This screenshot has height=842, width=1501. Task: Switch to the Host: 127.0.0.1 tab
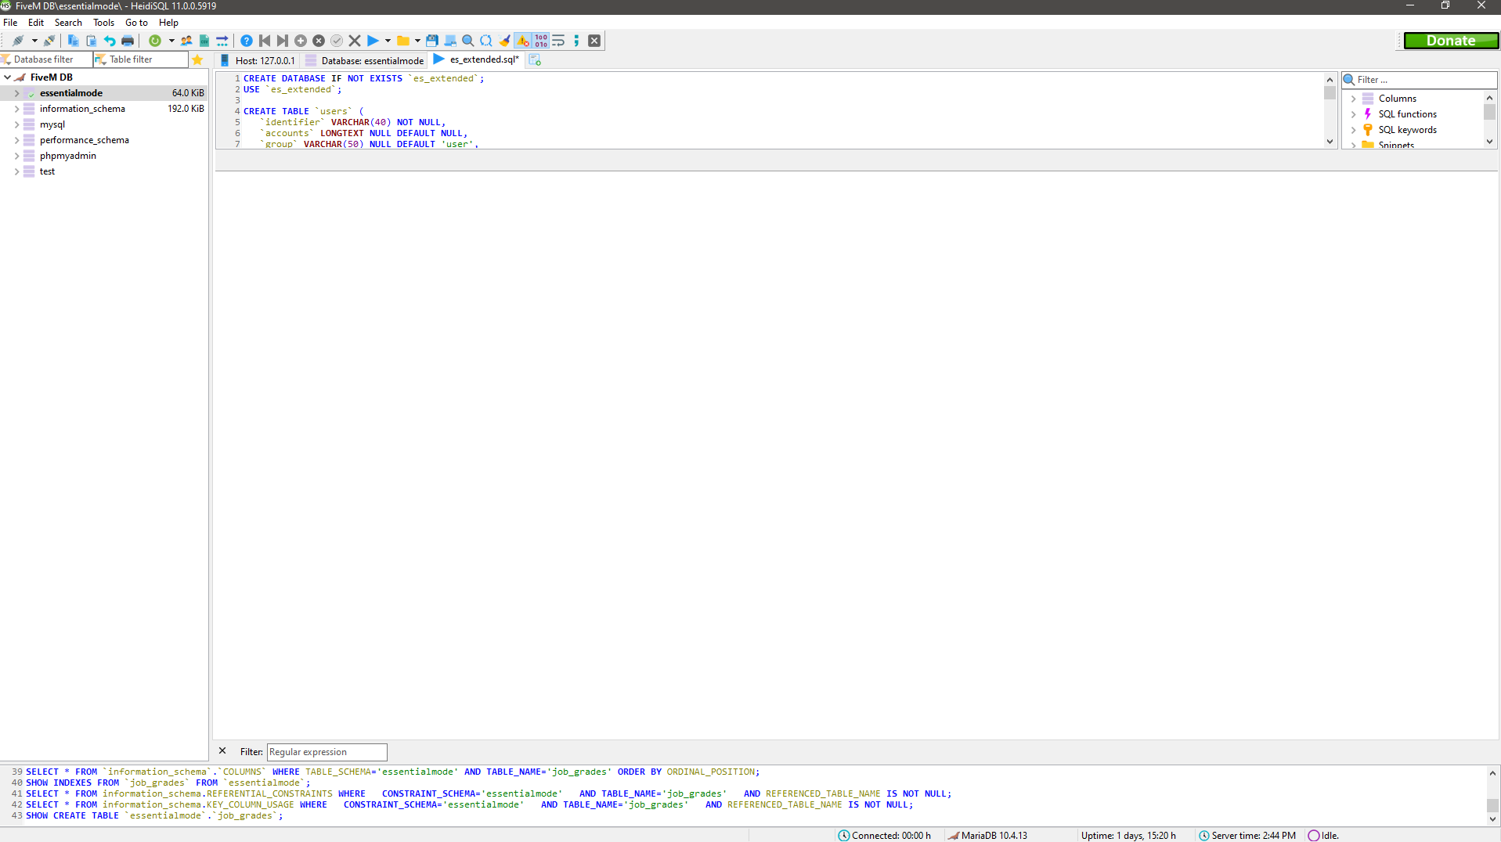[x=258, y=60]
